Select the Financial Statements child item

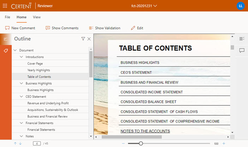tap(41, 130)
